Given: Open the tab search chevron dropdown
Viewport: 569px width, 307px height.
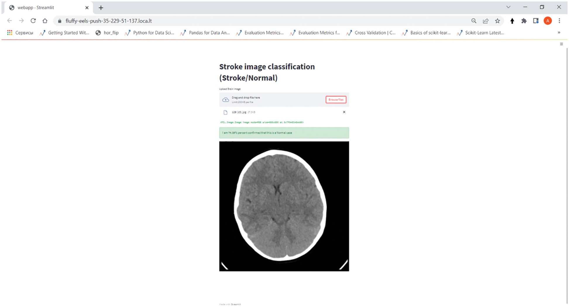Looking at the screenshot, I should coord(508,6).
